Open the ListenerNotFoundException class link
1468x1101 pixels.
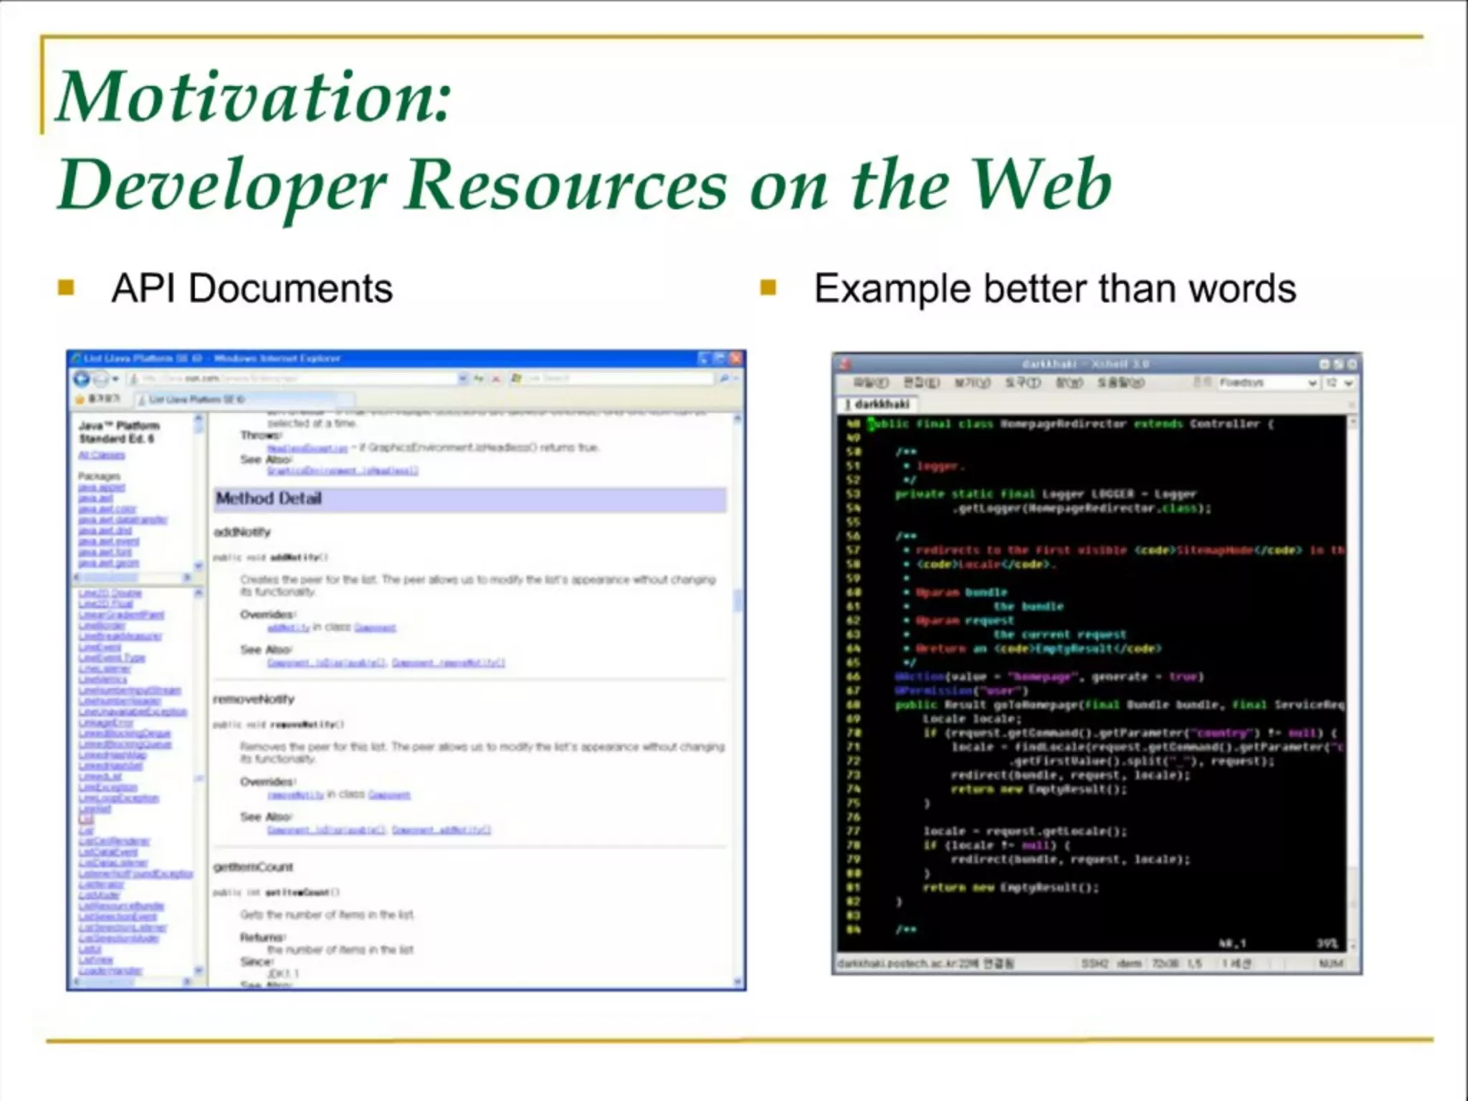135,874
